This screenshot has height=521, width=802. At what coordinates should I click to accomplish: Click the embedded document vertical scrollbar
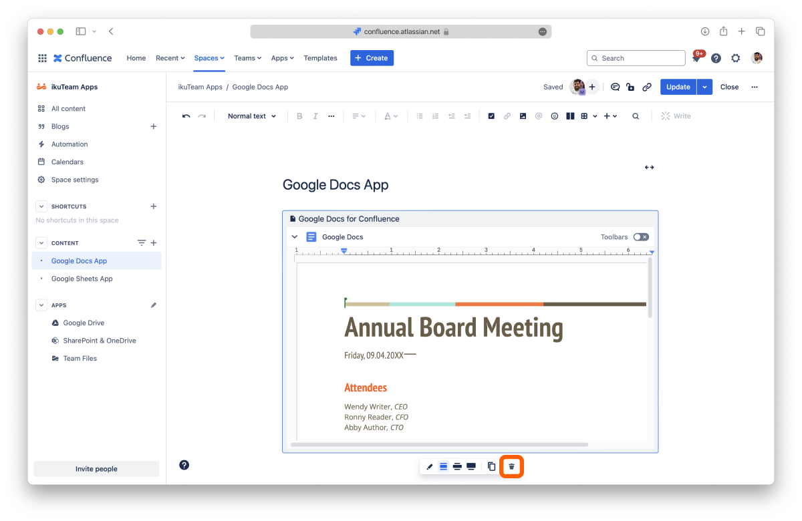tap(650, 287)
